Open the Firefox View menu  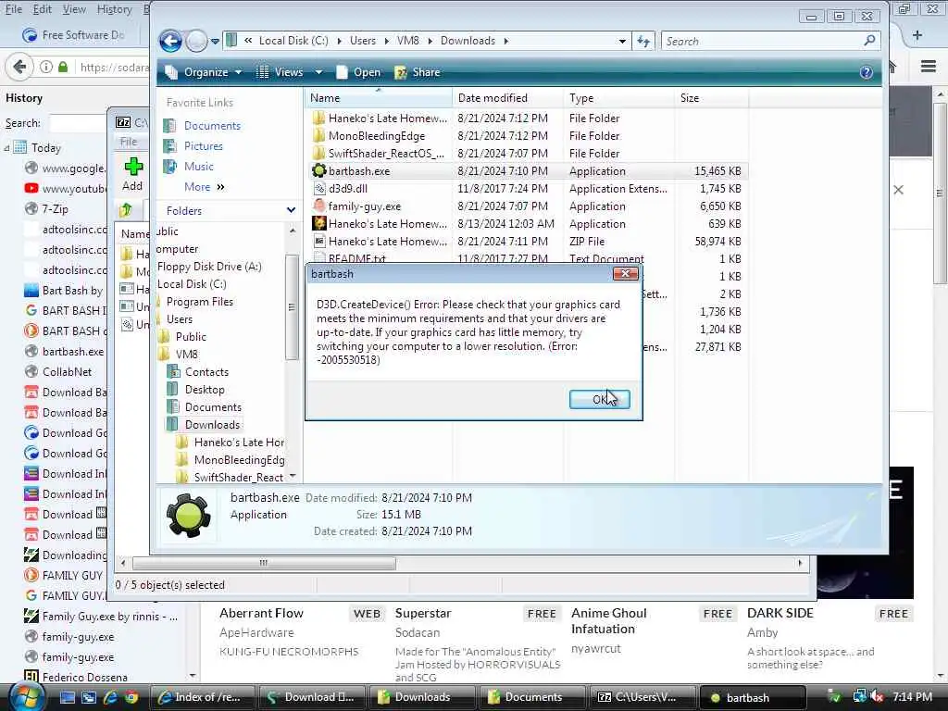(x=74, y=9)
